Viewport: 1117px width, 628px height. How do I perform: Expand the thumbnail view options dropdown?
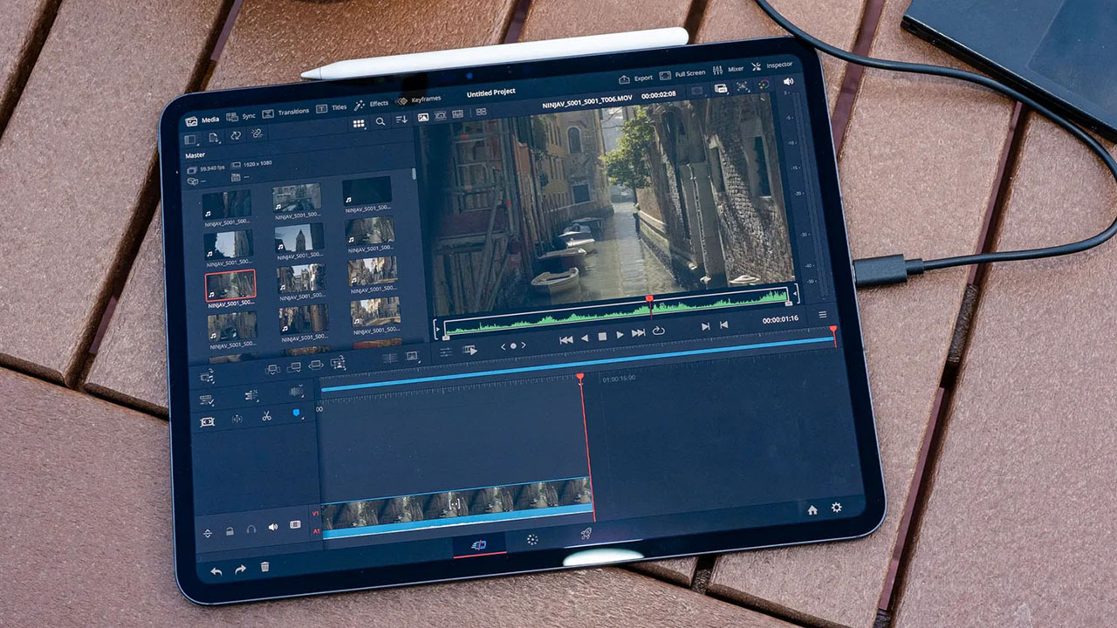click(359, 123)
